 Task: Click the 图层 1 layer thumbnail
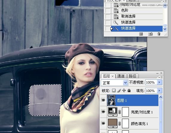coord(111,100)
